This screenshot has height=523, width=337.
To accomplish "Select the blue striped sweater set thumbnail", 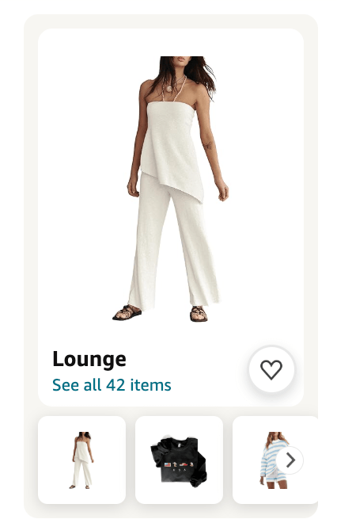I will (x=275, y=460).
